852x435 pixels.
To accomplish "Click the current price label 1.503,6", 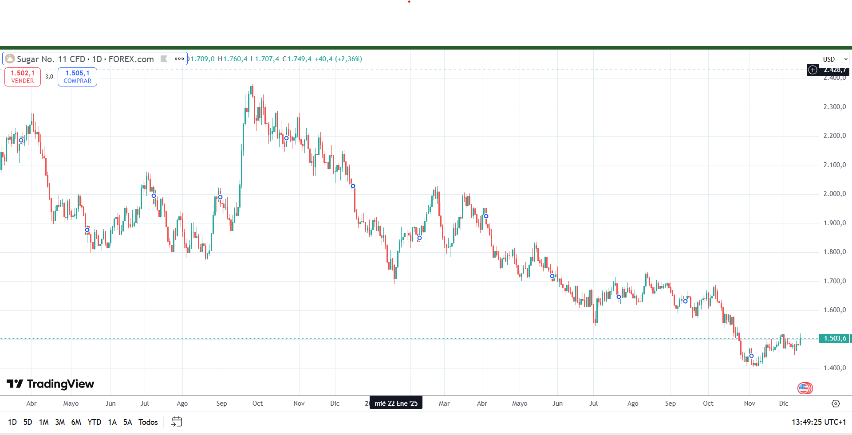I will (x=835, y=338).
